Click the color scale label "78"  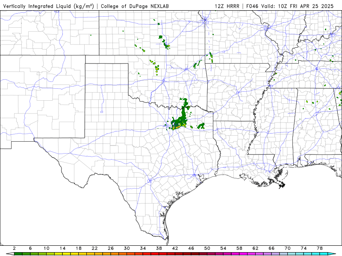(320, 248)
